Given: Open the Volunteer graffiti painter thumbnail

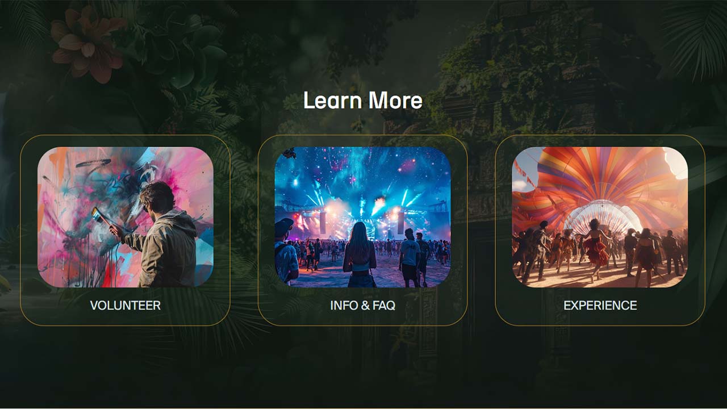Looking at the screenshot, I should click(126, 217).
